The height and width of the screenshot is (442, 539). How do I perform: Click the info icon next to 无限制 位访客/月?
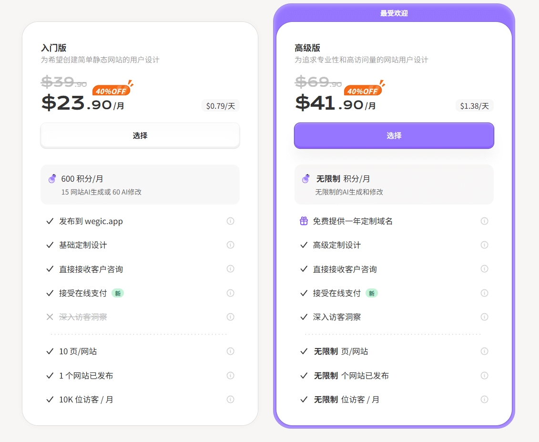click(484, 400)
